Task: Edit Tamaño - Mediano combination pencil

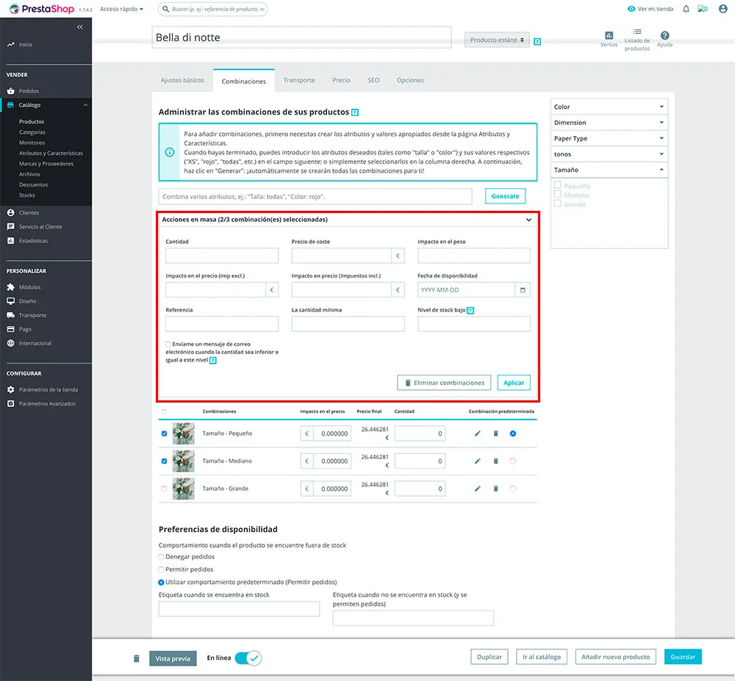Action: coord(477,461)
